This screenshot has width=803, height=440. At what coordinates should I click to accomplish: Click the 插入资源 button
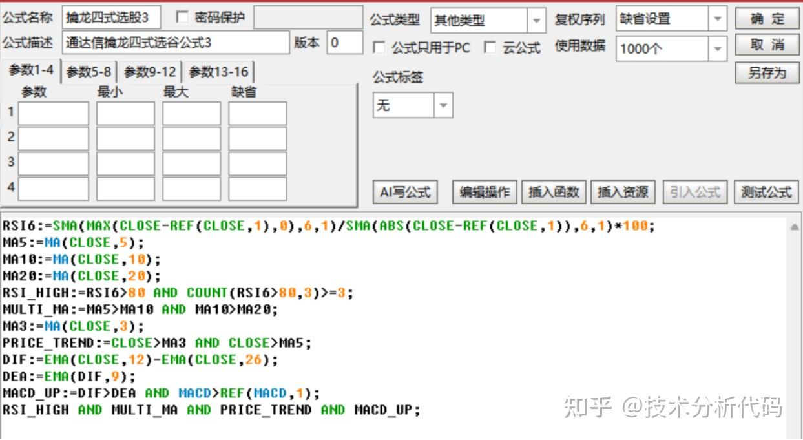623,192
